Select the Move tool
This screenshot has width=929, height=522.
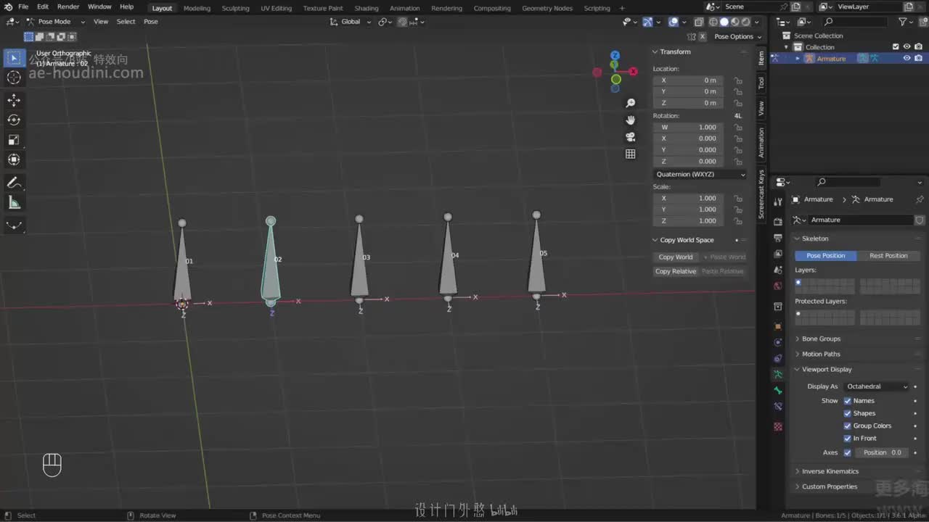tap(14, 100)
